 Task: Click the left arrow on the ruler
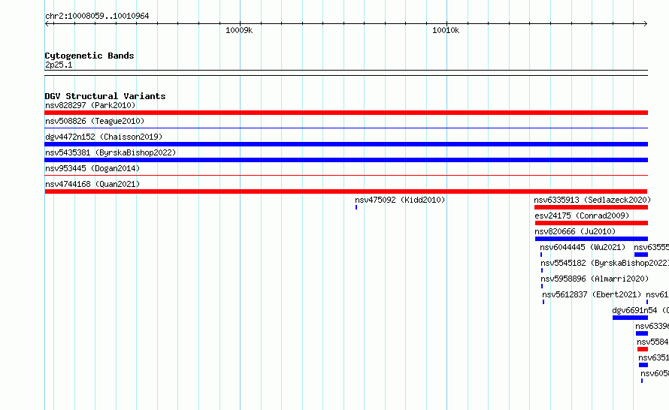click(x=47, y=24)
